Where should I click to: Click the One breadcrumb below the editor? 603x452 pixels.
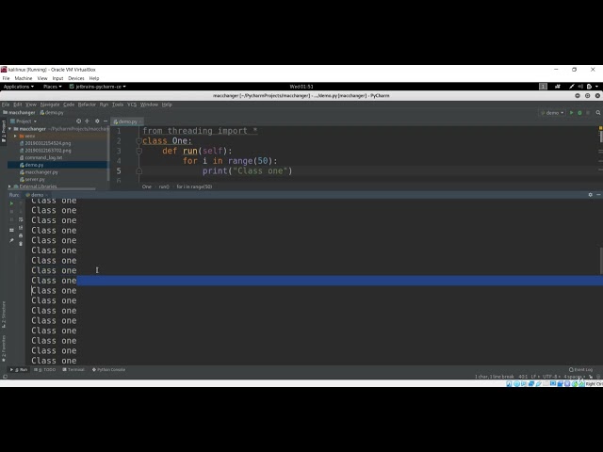[x=147, y=186]
